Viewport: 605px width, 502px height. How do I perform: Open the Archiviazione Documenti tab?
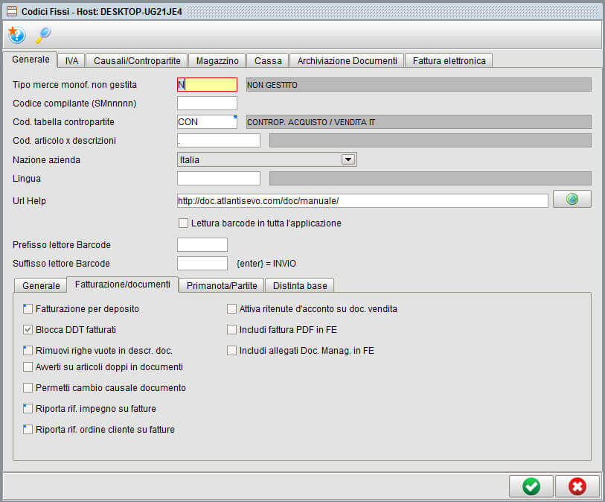click(347, 60)
